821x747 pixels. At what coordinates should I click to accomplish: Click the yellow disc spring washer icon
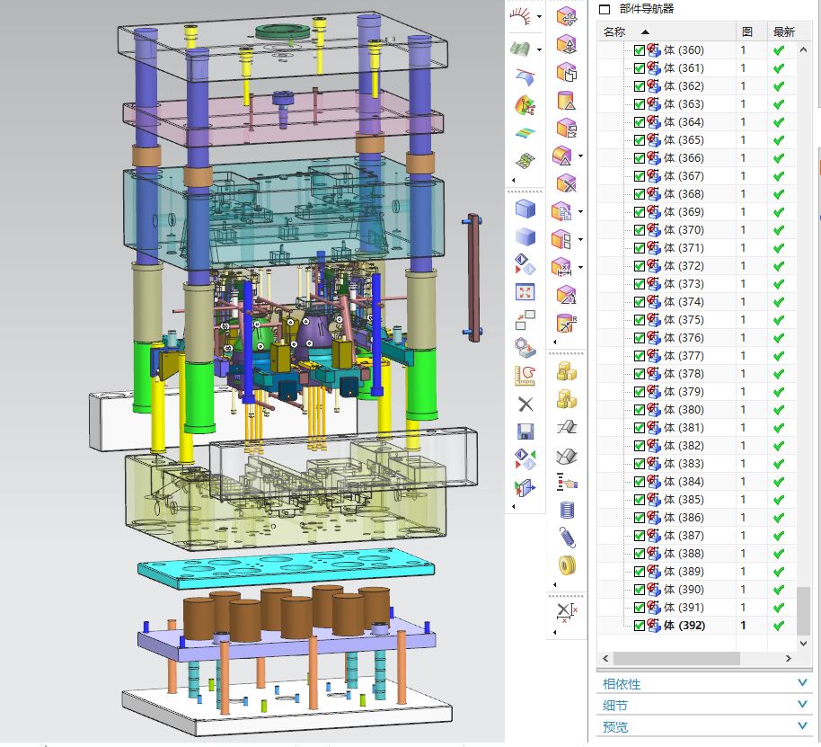pyautogui.click(x=567, y=565)
